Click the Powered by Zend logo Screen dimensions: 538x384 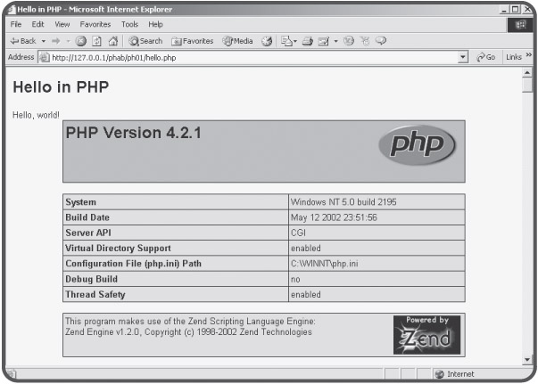click(424, 334)
